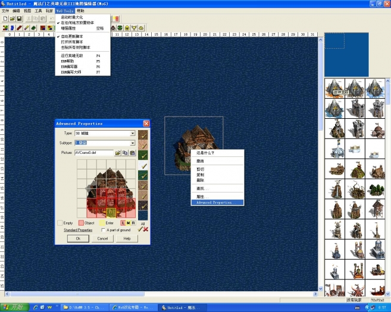Image resolution: width=391 pixels, height=312 pixels.
Task: Click the Open map folder toolbar icon
Action: coord(12,18)
